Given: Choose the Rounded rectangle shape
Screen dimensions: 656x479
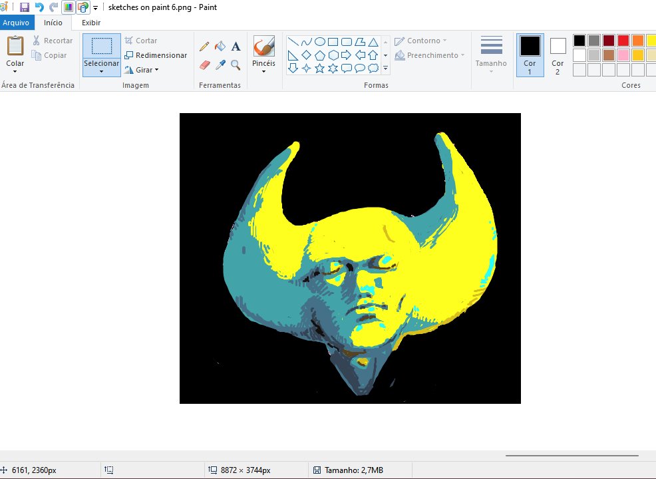Looking at the screenshot, I should click(347, 42).
